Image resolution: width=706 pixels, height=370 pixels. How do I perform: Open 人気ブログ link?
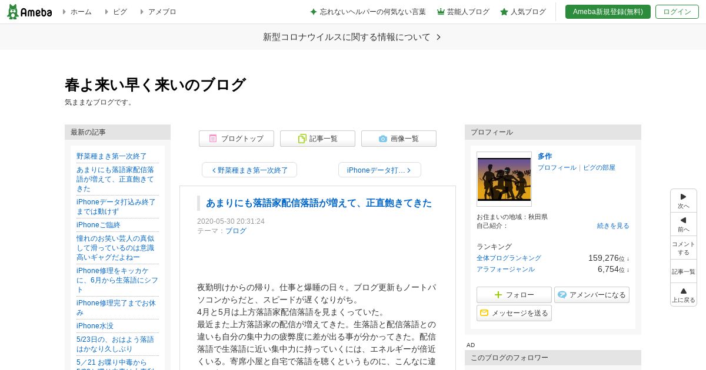(523, 12)
